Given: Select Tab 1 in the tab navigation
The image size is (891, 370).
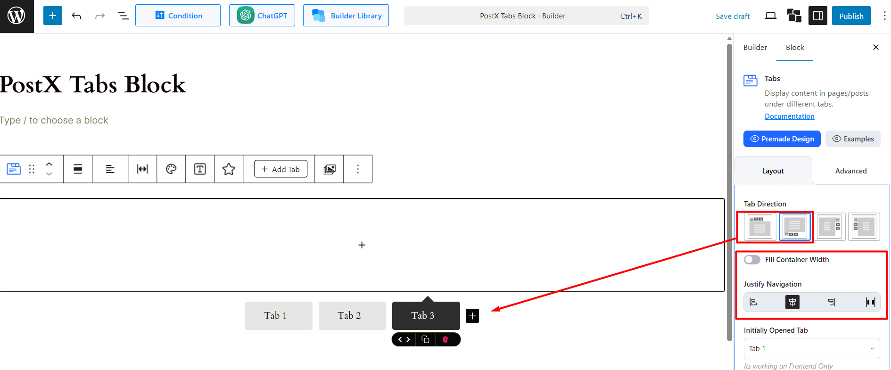Looking at the screenshot, I should (278, 315).
